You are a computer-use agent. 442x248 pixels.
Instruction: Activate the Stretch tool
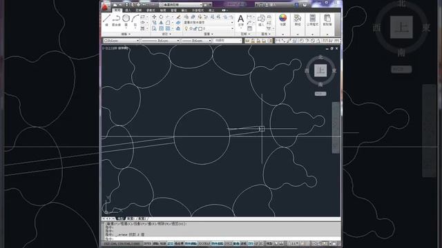[154, 28]
